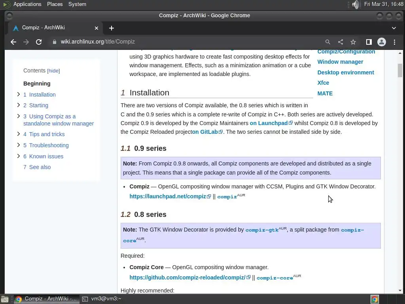Open the zoom magnifier in address bar
Screen dimensions: 405x304
click(328, 42)
